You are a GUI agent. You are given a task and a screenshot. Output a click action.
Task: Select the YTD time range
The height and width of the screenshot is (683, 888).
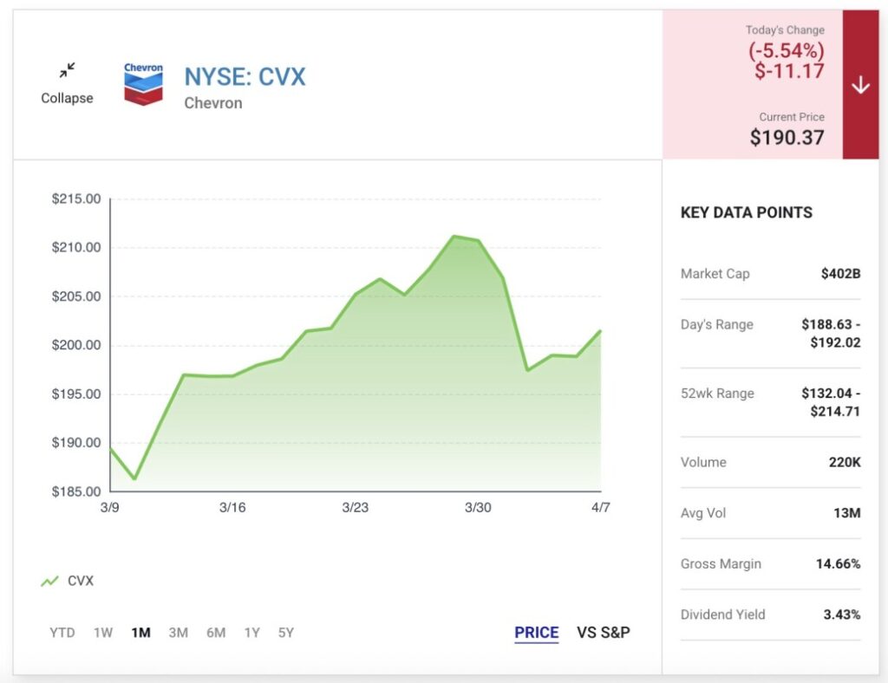(x=62, y=633)
